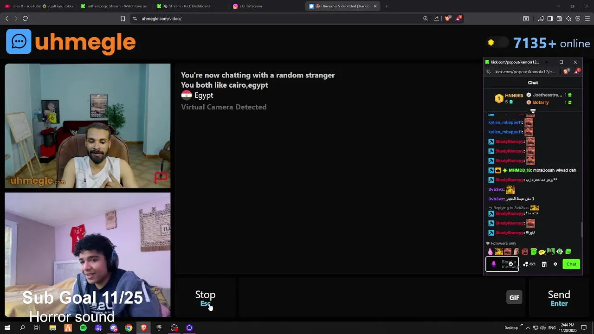Switch to the Instagram tab
The image size is (594, 334).
266,6
